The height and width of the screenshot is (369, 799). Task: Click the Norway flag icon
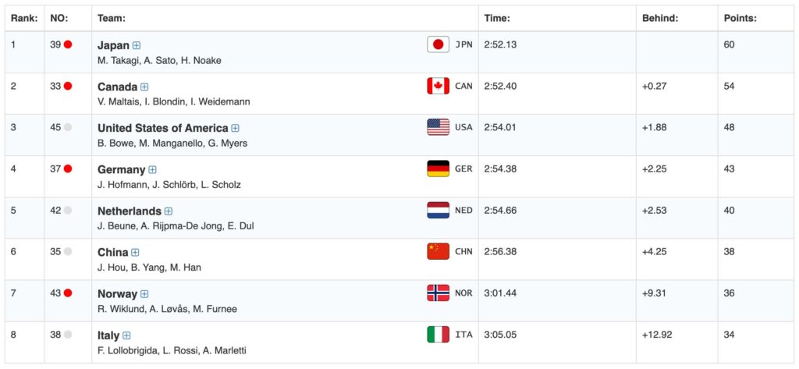[438, 293]
